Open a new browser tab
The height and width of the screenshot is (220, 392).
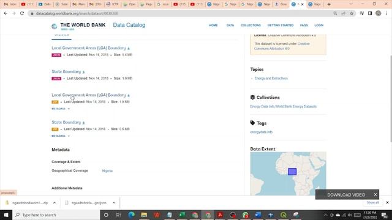pos(329,4)
